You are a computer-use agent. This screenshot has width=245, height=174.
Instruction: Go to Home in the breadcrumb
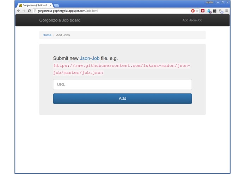47,35
